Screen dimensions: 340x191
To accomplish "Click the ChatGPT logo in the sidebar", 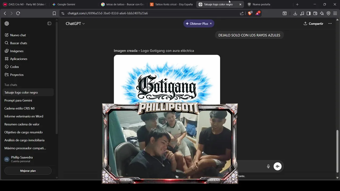I will click(7, 24).
